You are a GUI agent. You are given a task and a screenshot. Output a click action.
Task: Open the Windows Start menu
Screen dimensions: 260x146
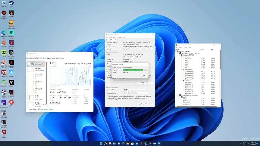[x=101, y=143]
